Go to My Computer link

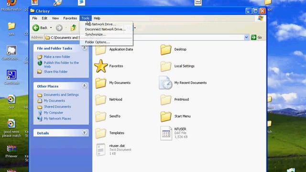coord(54,113)
